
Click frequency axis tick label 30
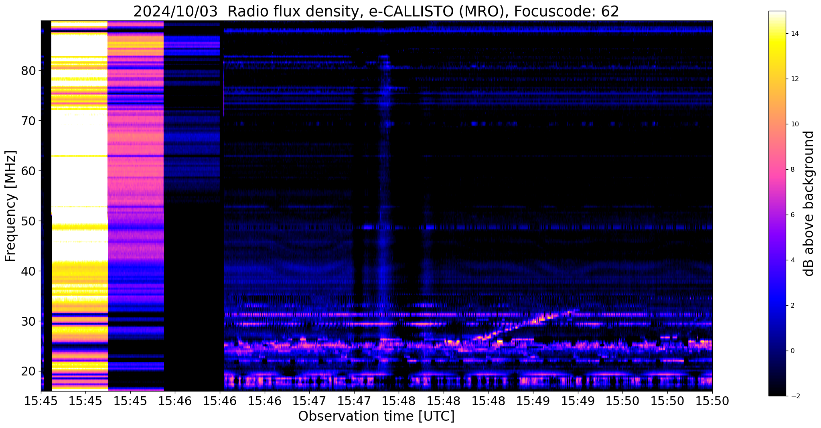click(x=28, y=321)
